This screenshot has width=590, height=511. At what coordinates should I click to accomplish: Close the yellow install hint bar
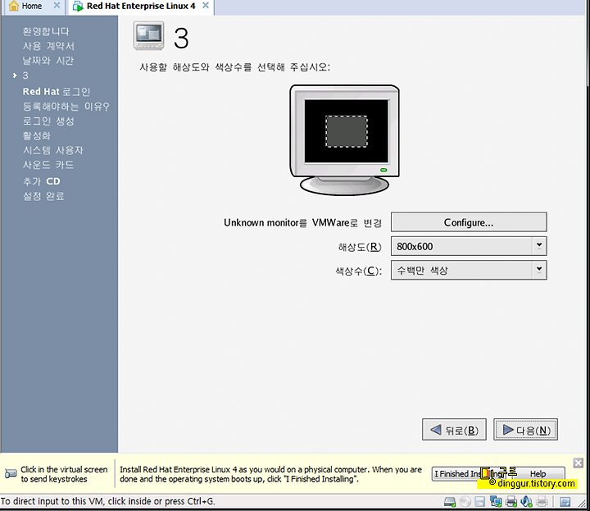tap(579, 463)
